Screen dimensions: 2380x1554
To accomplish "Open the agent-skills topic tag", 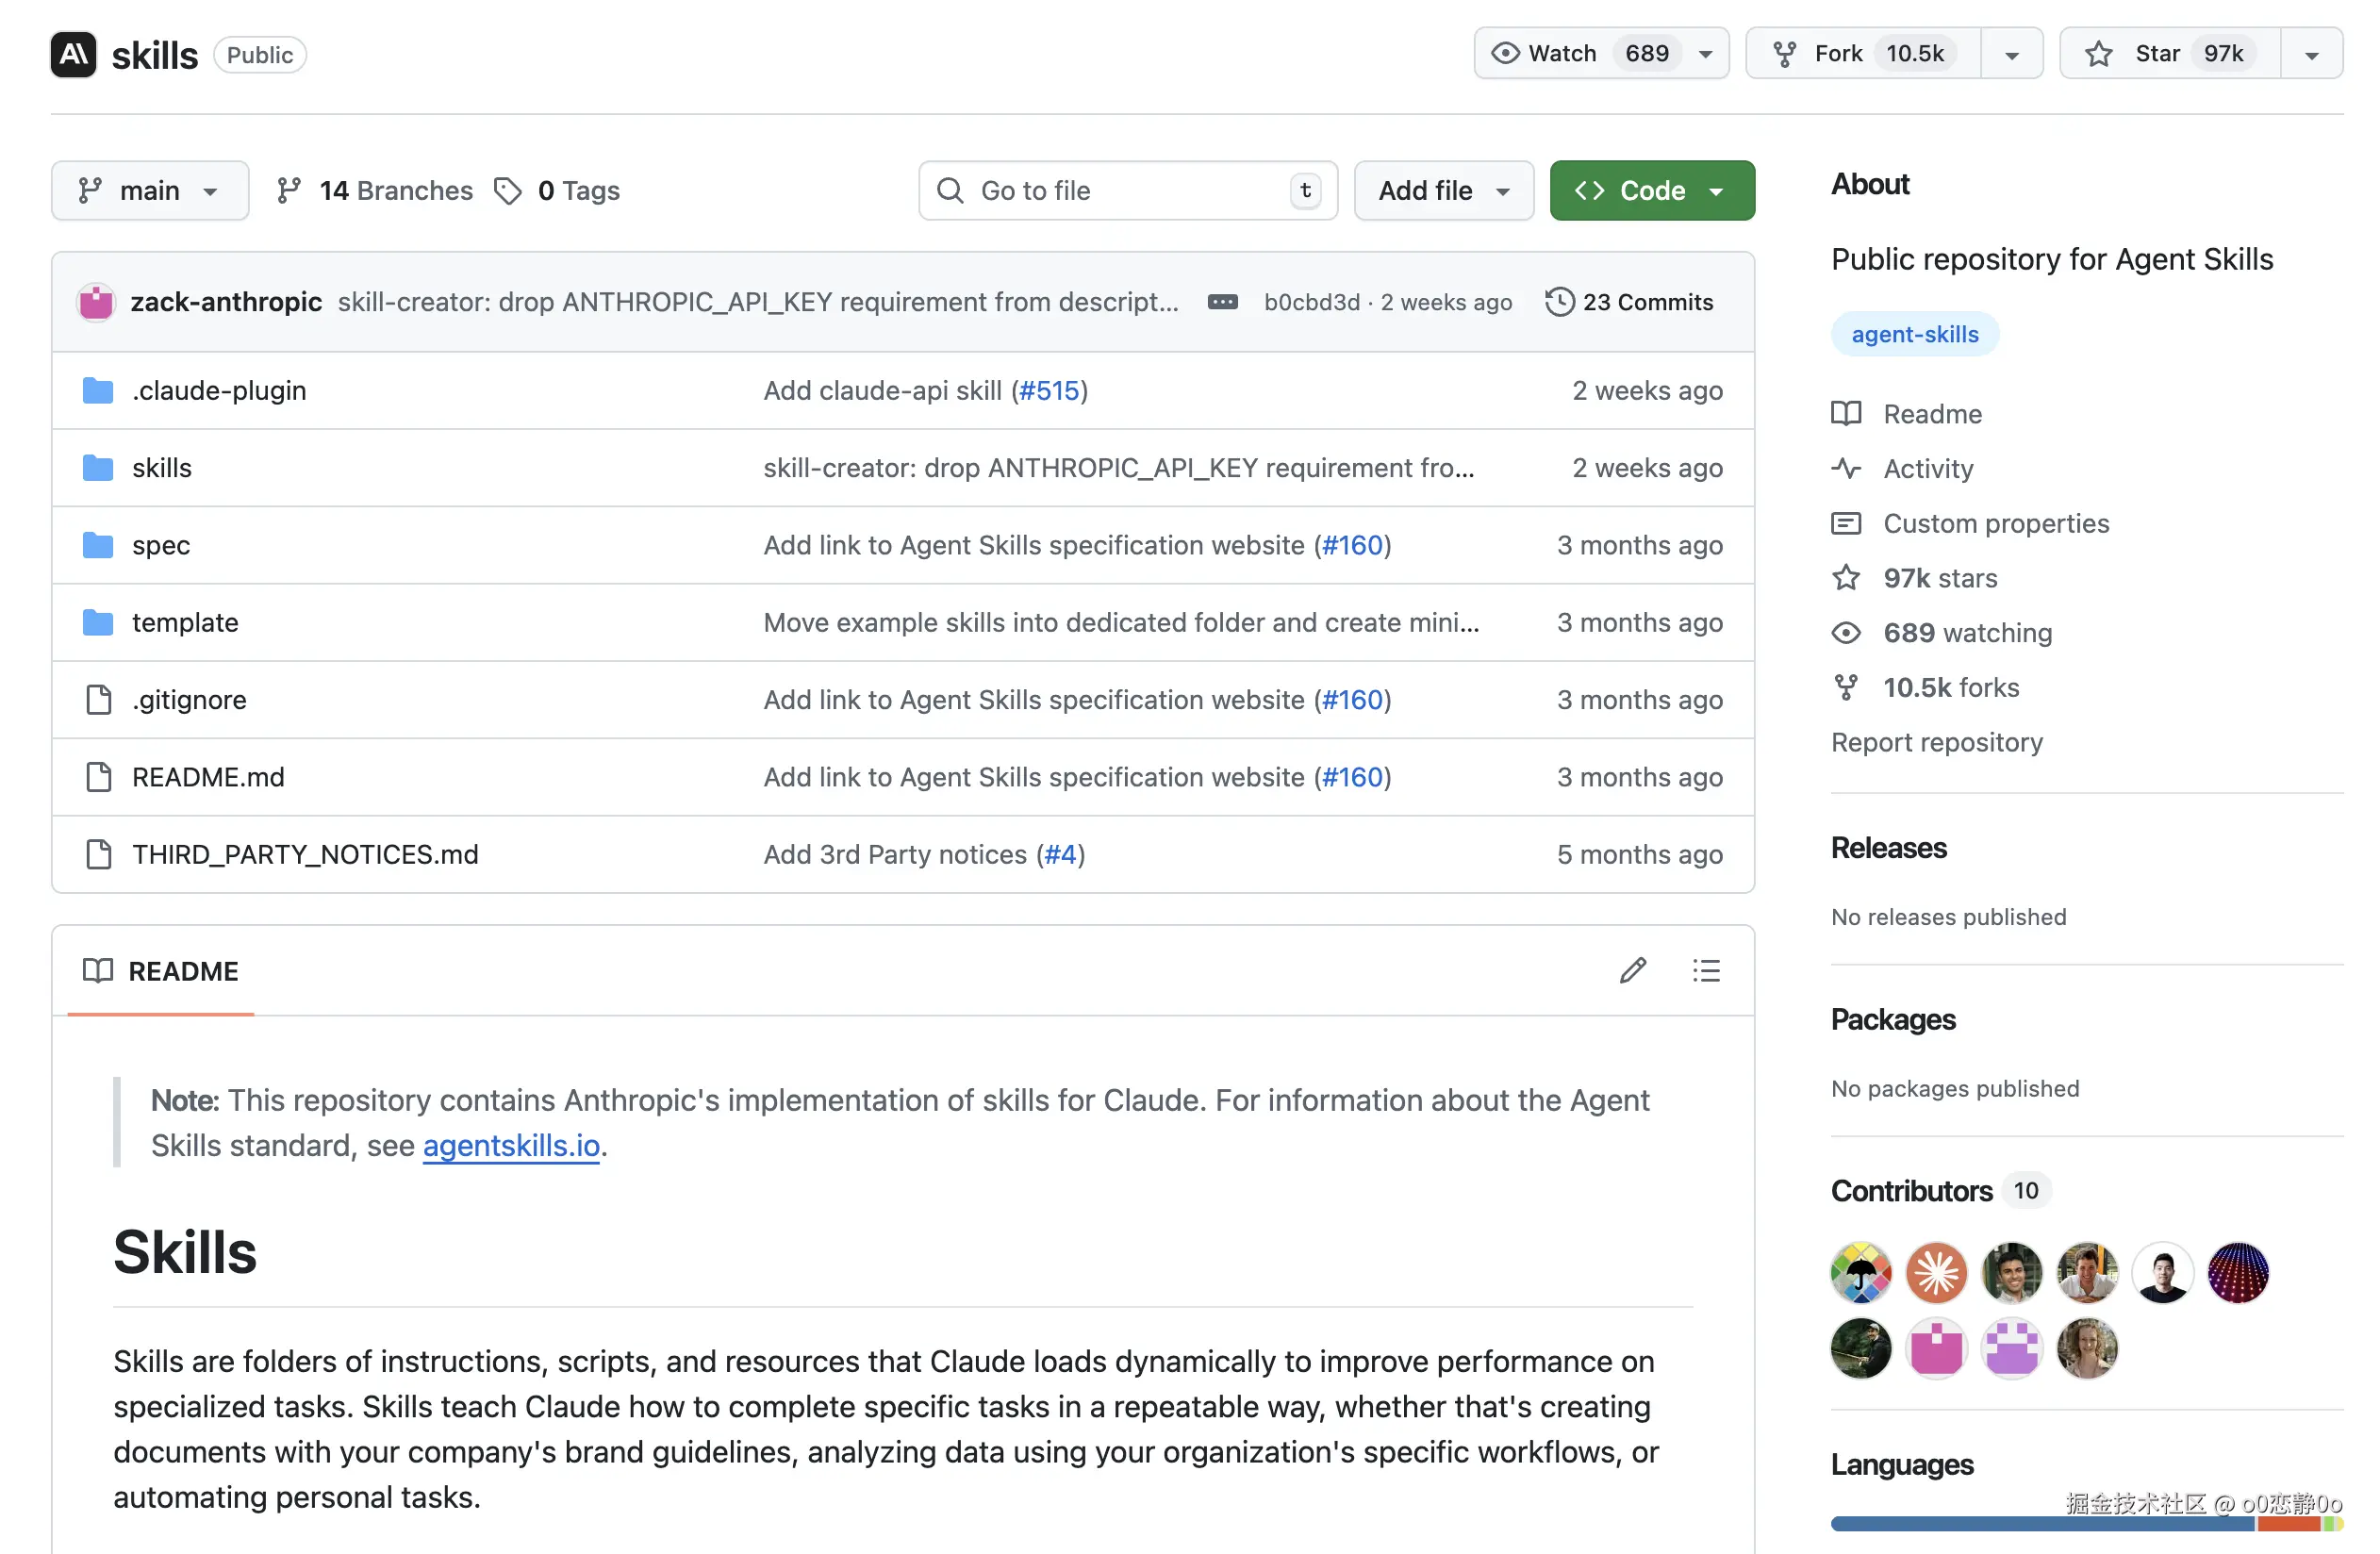I will tap(1914, 334).
